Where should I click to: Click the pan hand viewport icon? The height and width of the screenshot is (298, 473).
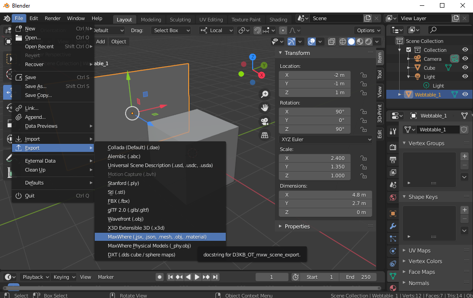tap(265, 108)
